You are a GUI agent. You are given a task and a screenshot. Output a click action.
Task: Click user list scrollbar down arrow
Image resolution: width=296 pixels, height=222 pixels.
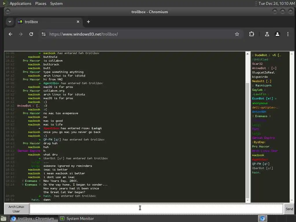coord(292,200)
